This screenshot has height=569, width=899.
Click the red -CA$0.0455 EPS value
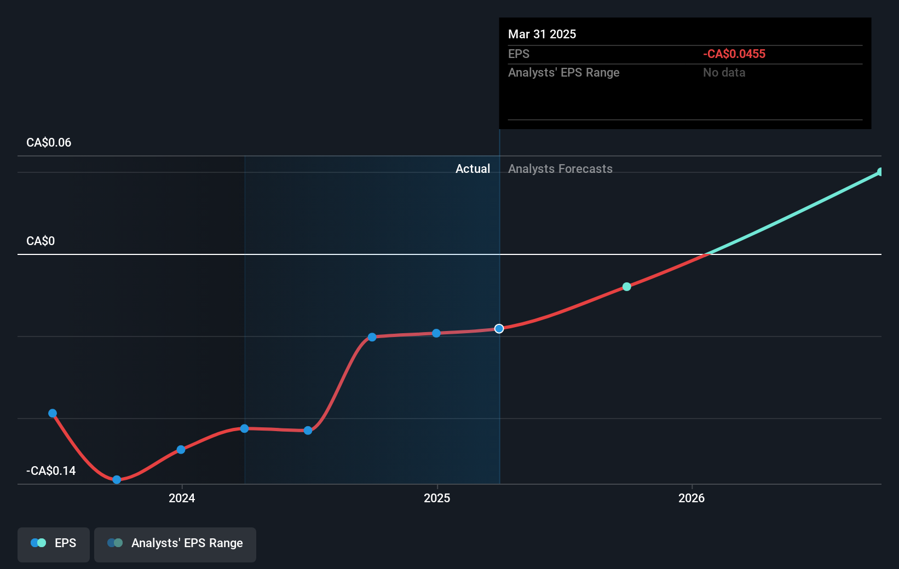[x=734, y=54]
